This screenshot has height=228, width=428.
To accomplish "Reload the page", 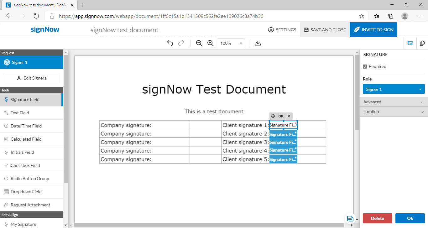I will pyautogui.click(x=36, y=16).
